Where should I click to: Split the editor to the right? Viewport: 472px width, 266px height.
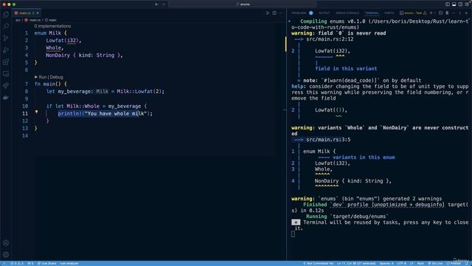click(274, 13)
